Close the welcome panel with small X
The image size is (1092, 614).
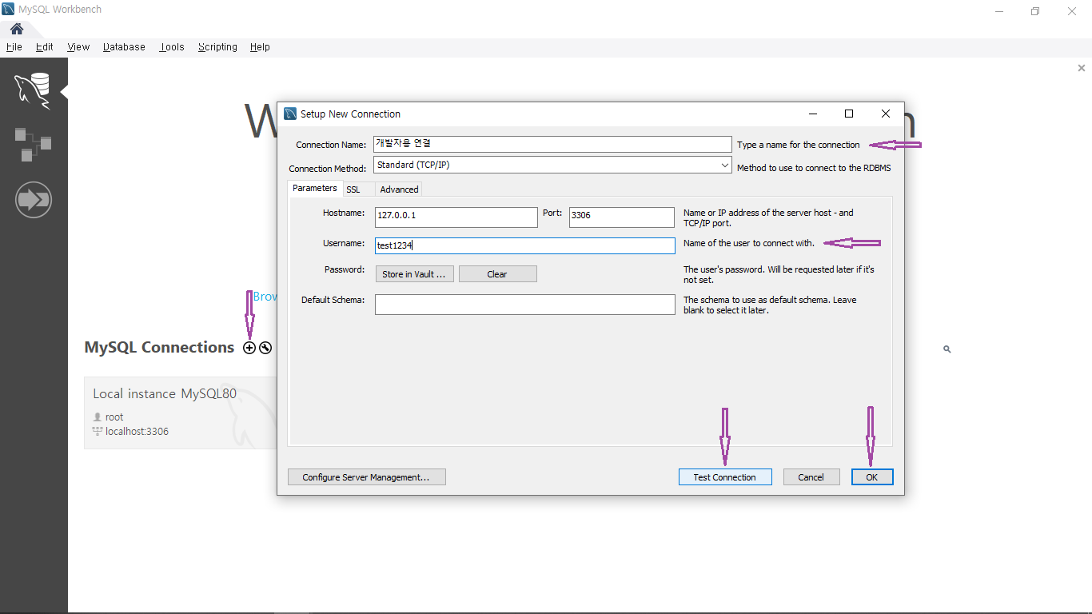coord(1082,69)
